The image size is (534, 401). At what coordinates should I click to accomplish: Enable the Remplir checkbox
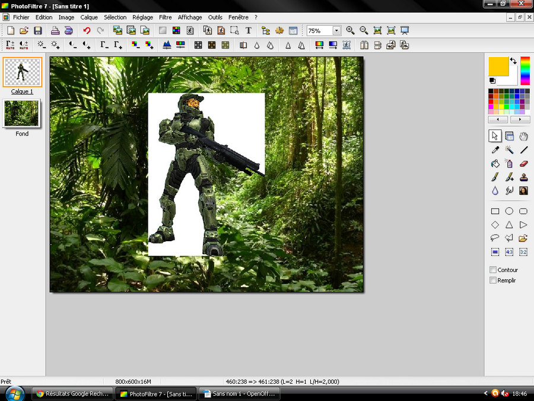[x=493, y=280]
